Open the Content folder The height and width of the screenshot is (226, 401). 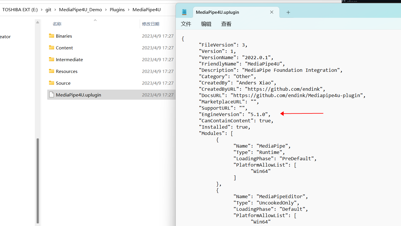[x=64, y=48]
